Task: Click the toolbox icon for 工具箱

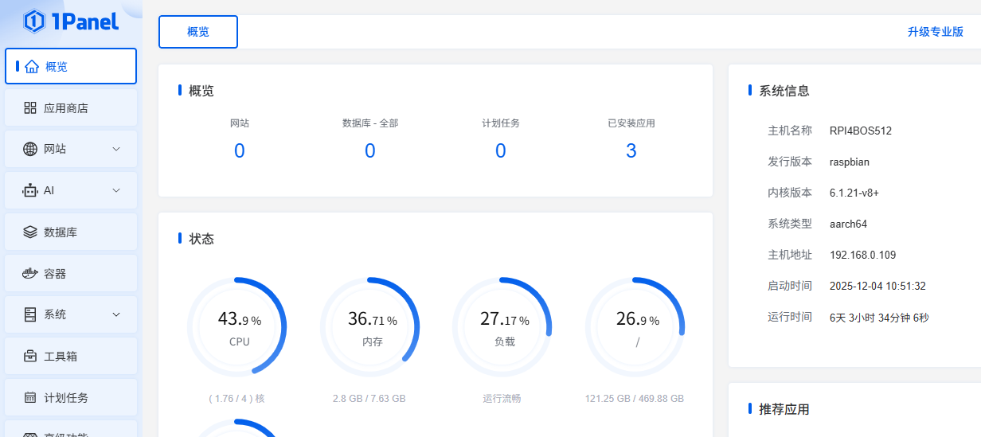Action: pyautogui.click(x=30, y=357)
